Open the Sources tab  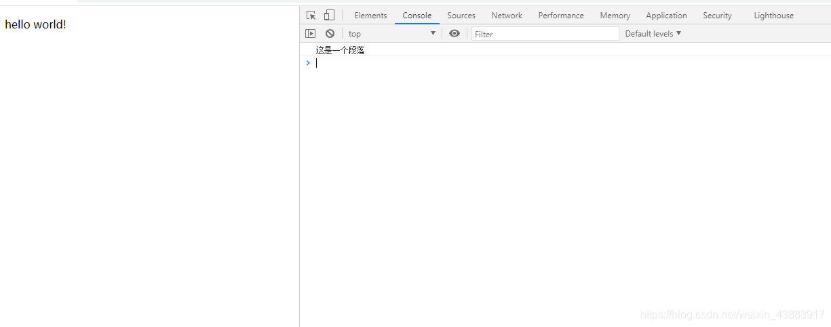coord(461,16)
